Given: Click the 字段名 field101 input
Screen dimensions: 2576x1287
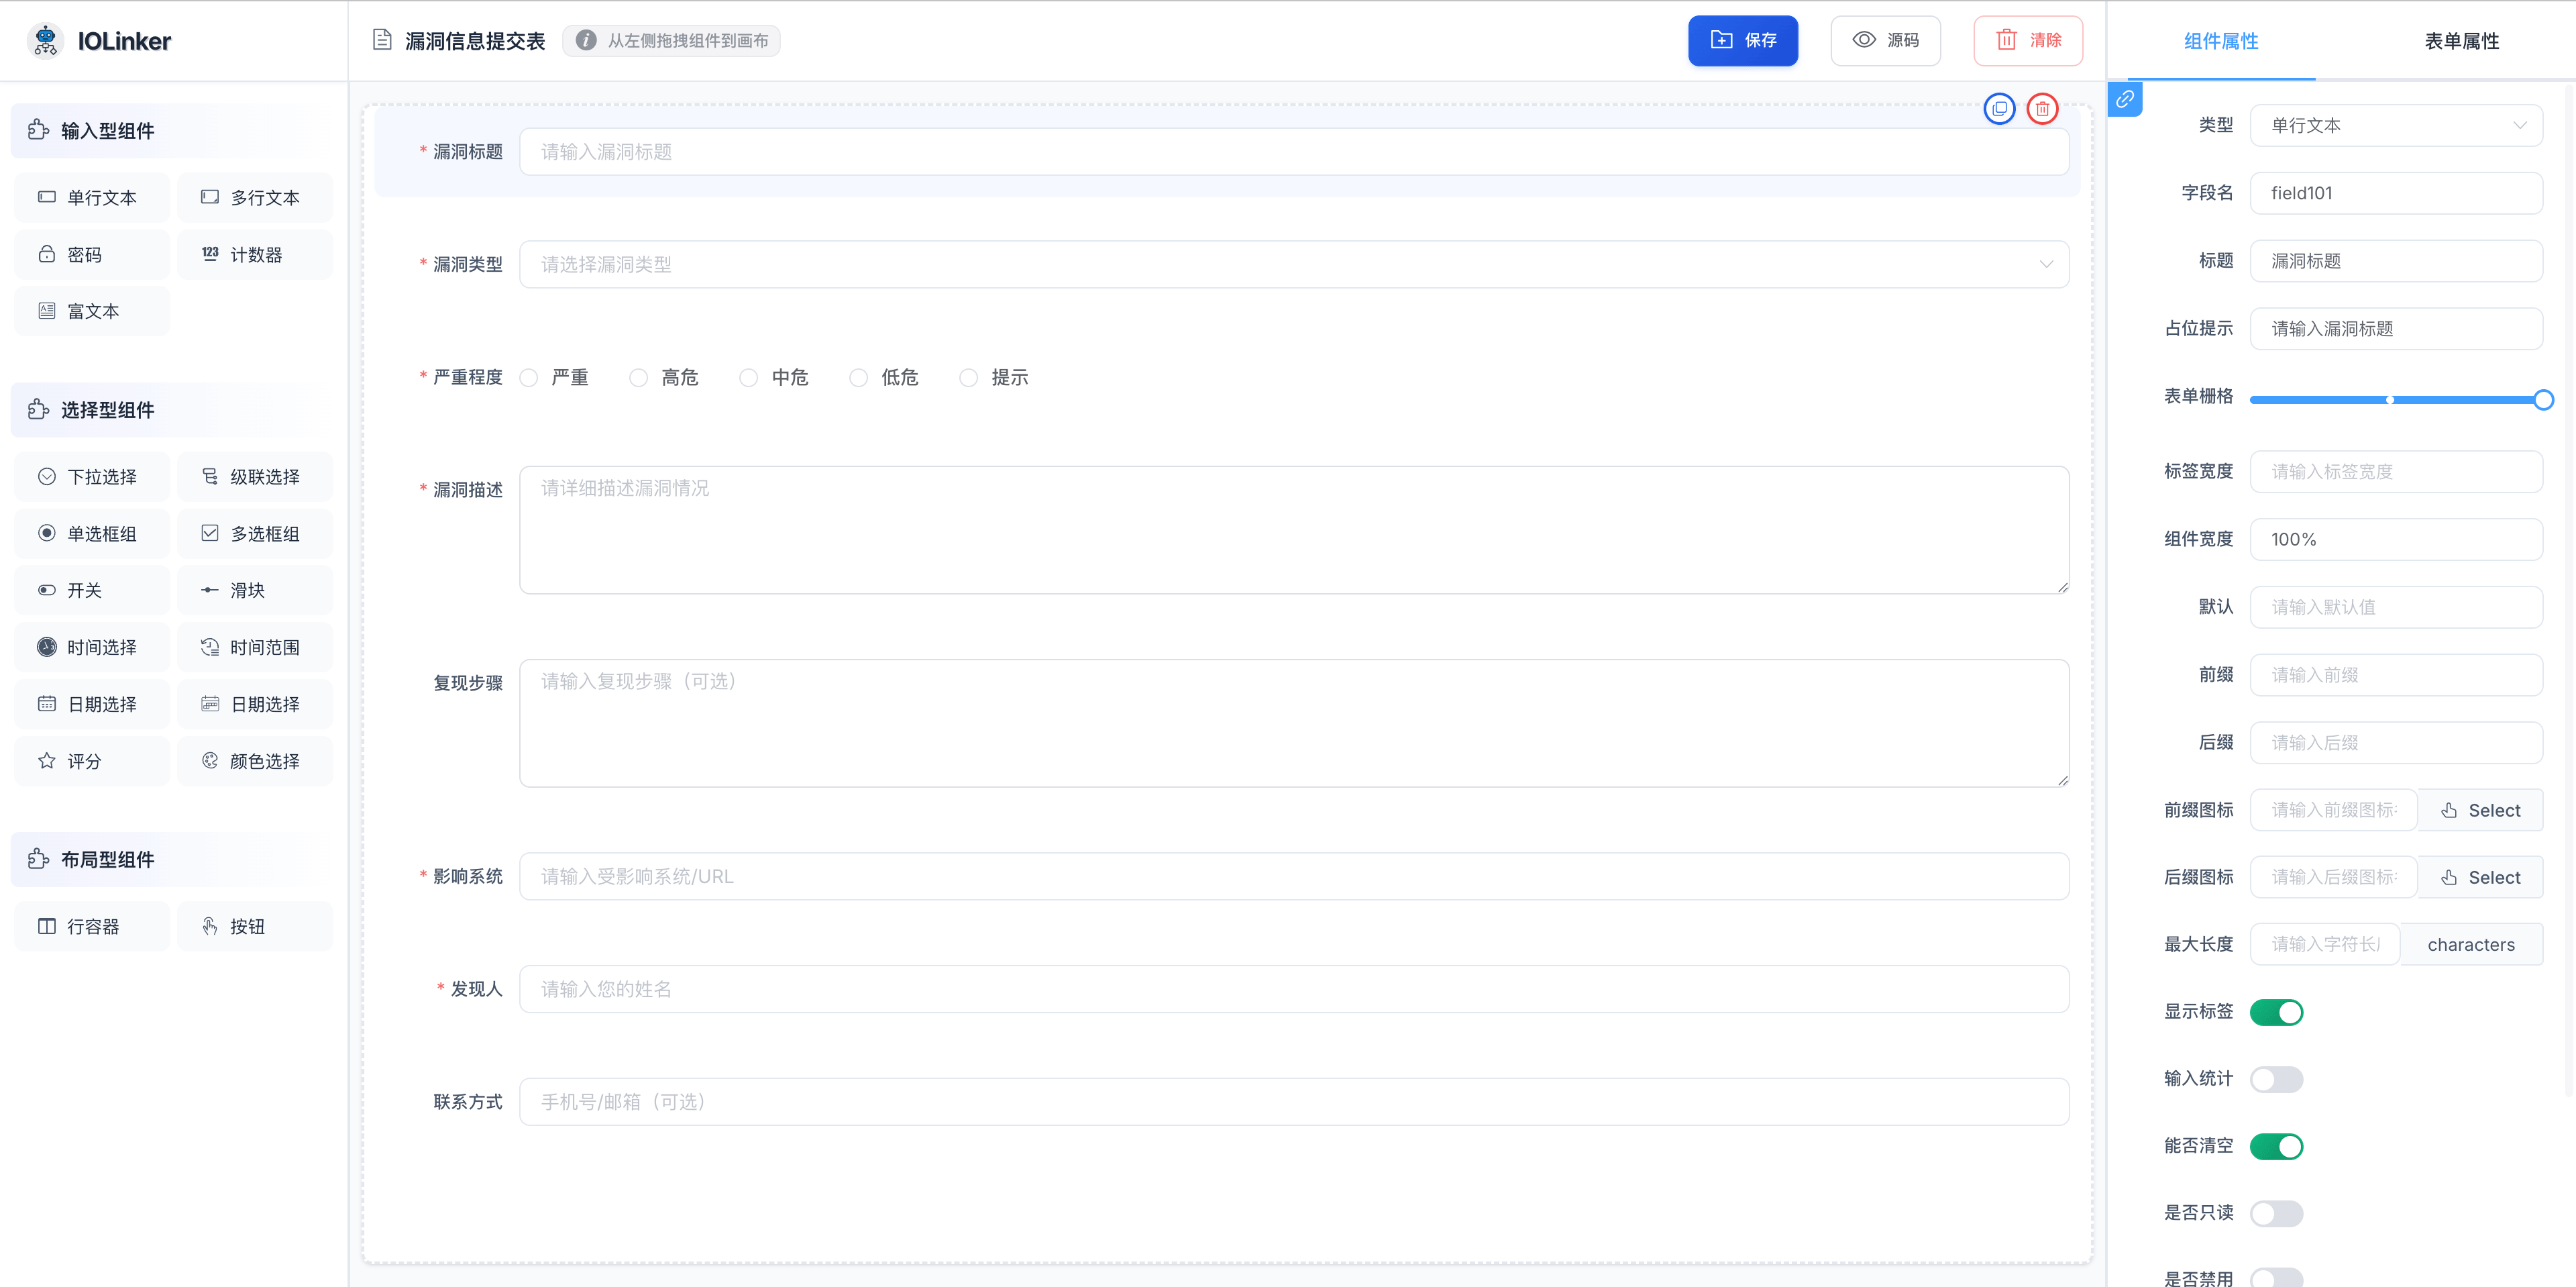Looking at the screenshot, I should click(2396, 193).
